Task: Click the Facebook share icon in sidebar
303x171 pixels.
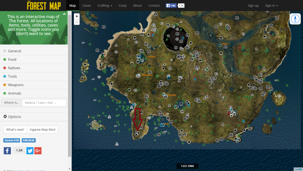Action: coord(7,151)
